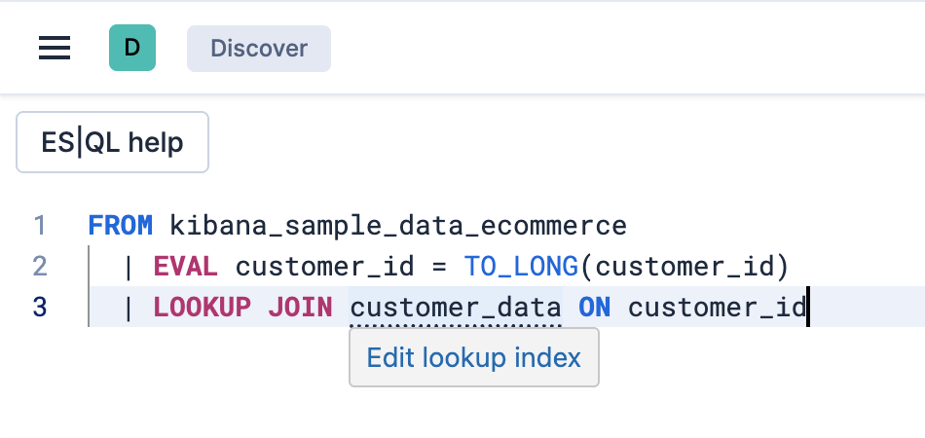Click the kibana_sample_data_ecommerce index name

point(398,227)
